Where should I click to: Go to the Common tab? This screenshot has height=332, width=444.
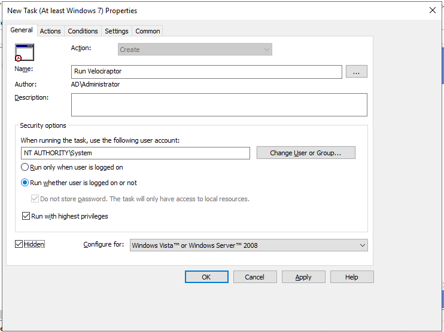(x=147, y=31)
